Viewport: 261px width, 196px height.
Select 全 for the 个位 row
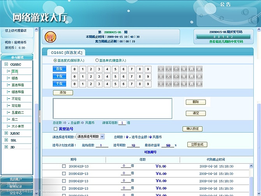tap(161, 84)
